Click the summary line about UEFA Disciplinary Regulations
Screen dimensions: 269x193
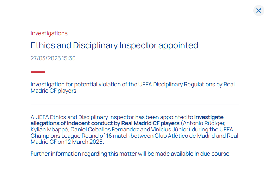tap(133, 87)
